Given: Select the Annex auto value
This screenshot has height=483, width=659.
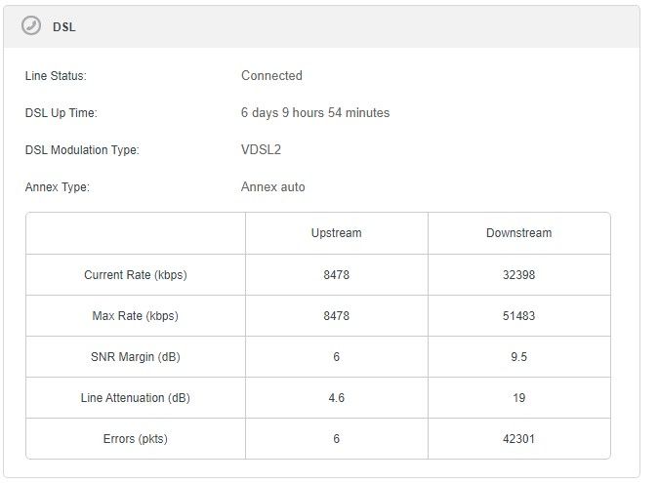Looking at the screenshot, I should 272,187.
